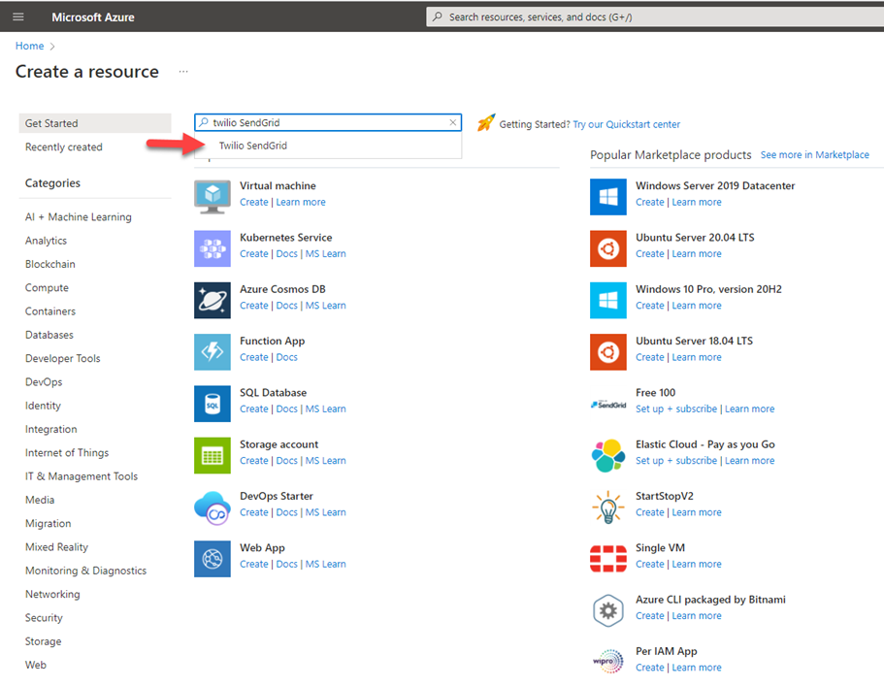Open the Media category

40,500
